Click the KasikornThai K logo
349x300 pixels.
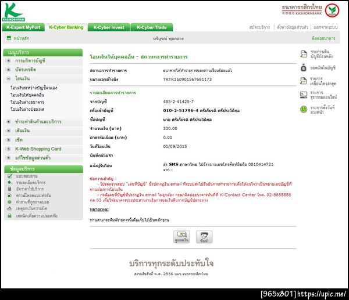13,12
